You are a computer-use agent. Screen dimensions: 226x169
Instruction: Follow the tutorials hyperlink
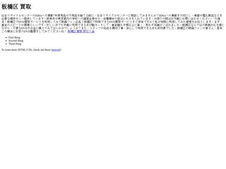pos(56,50)
